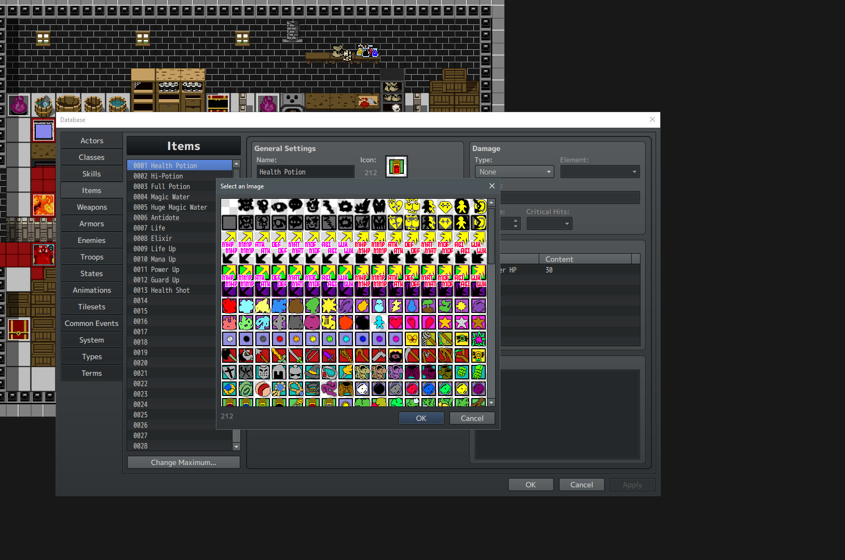845x560 pixels.
Task: Select the hockey mask icon
Action: [262, 372]
